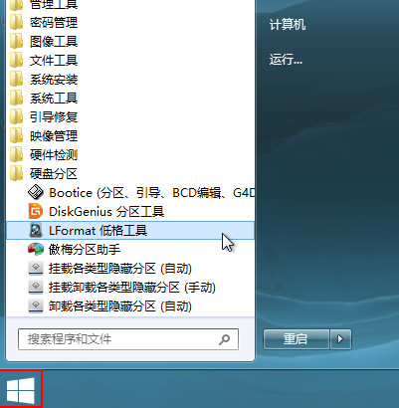Screen dimensions: 399x408
Task: Open the arrow next to 重启
Action: click(340, 339)
